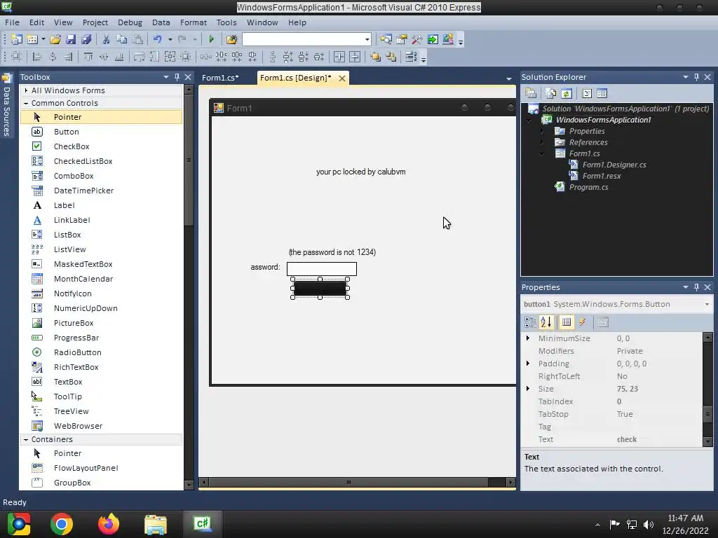Click the Bring to Front layout icon

click(376, 57)
